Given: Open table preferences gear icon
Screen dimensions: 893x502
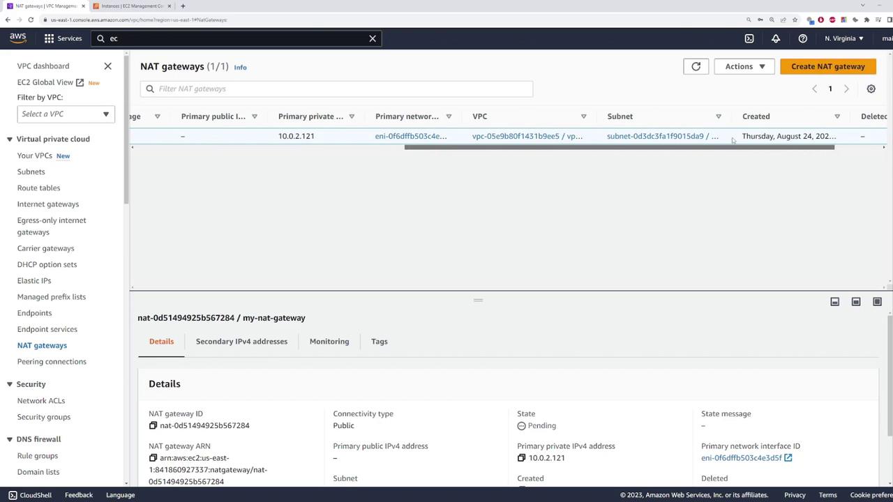Looking at the screenshot, I should 871,89.
